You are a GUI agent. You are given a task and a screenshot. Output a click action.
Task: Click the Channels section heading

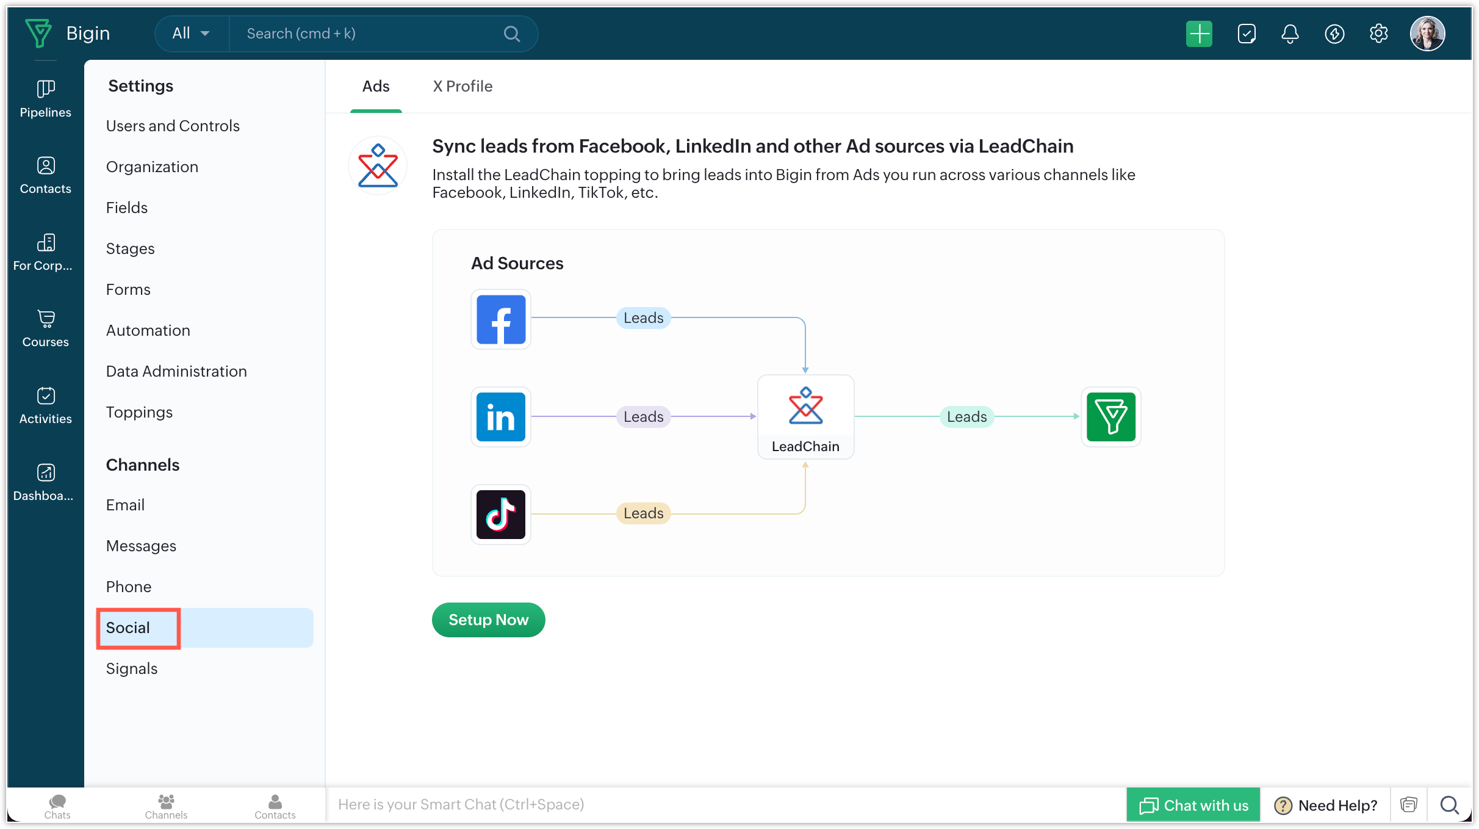[143, 465]
